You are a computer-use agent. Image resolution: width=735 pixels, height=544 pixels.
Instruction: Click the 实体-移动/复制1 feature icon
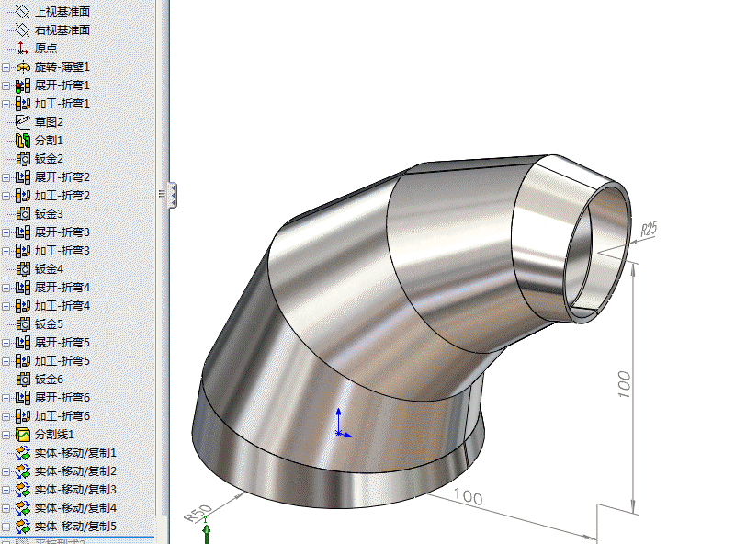pyautogui.click(x=22, y=453)
